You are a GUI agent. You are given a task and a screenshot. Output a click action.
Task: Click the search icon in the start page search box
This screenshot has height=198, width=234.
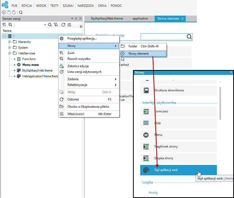[189, 37]
